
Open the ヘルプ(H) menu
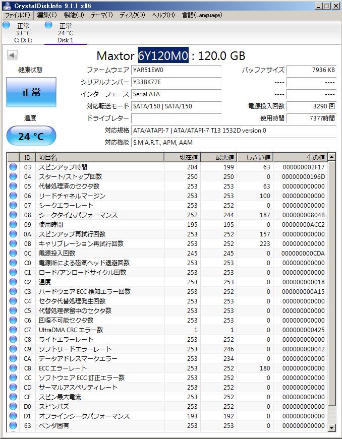click(x=163, y=15)
